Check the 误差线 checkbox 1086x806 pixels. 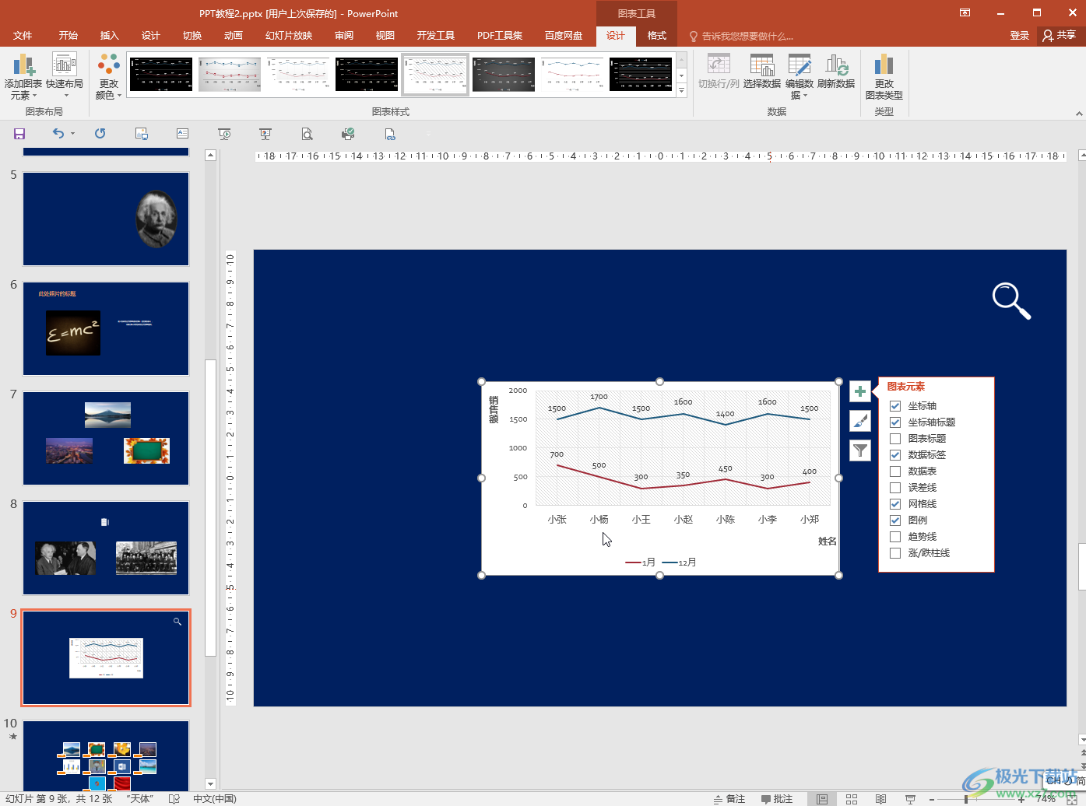[x=895, y=488]
